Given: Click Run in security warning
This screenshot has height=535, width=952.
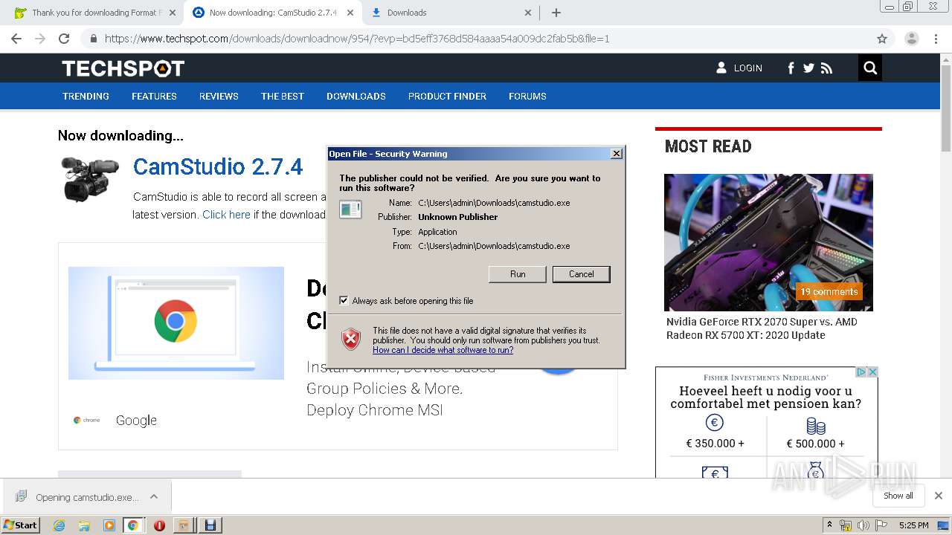Looking at the screenshot, I should [x=518, y=274].
